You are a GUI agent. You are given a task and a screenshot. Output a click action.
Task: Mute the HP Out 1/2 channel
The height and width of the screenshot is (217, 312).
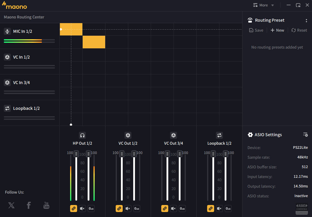[82, 209]
